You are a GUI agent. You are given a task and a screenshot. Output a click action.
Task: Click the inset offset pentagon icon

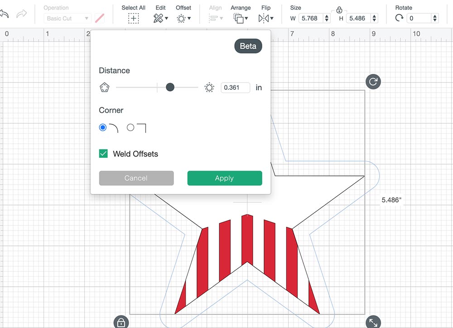[x=104, y=88]
